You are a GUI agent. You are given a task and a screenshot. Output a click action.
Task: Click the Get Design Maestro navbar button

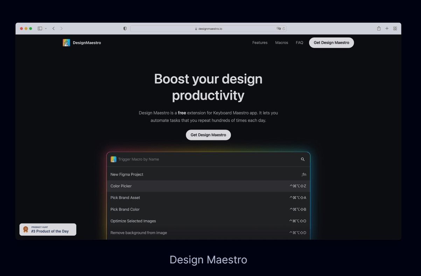tap(331, 42)
